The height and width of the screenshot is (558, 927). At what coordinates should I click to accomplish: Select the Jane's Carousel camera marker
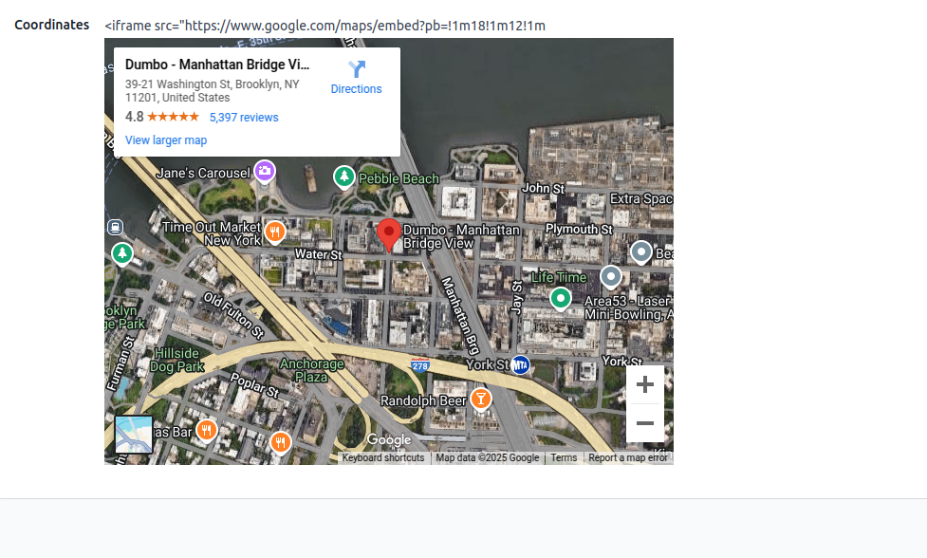(265, 172)
